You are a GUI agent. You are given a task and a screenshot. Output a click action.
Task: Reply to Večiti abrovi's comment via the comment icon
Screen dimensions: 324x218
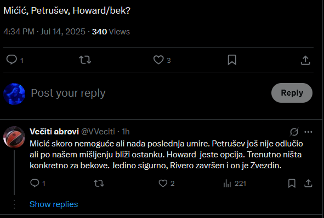coord(35,183)
